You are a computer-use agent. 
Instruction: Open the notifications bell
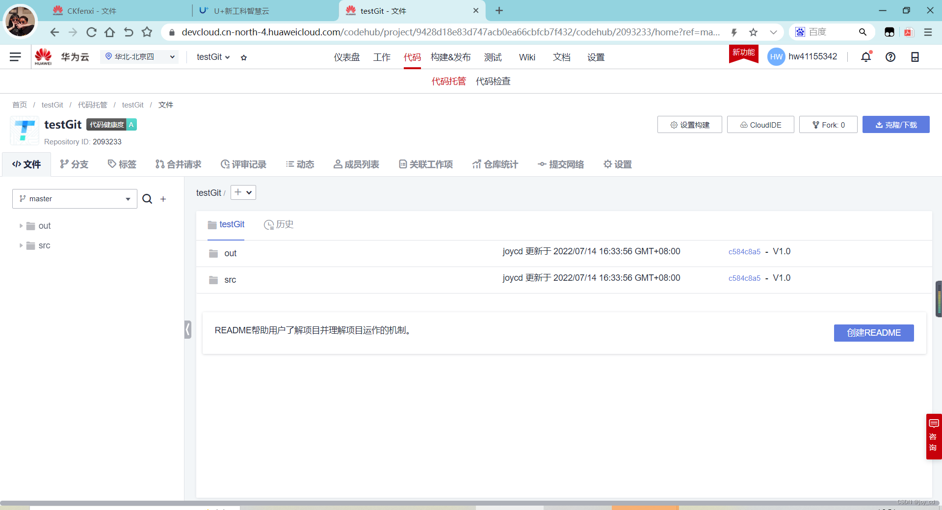click(866, 57)
